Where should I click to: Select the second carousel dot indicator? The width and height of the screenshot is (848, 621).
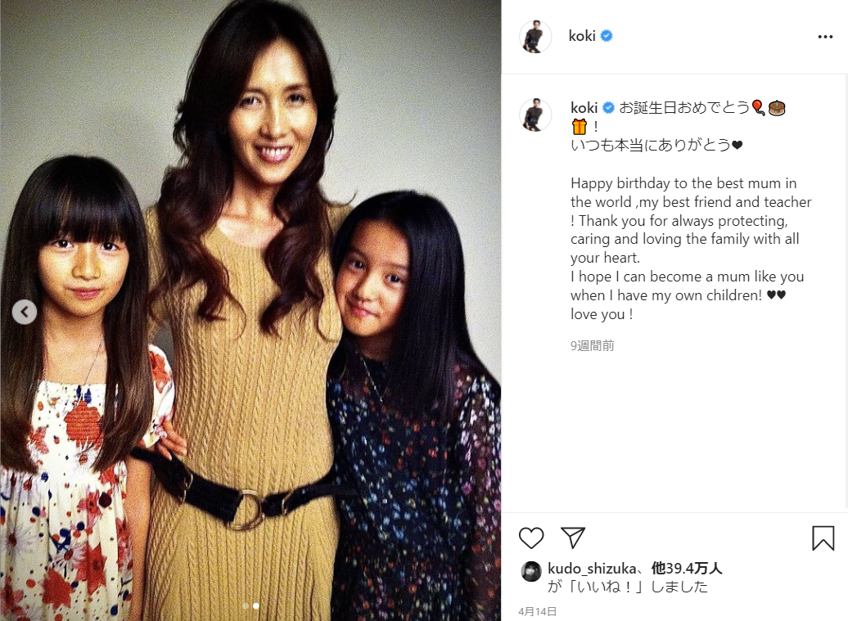click(256, 606)
